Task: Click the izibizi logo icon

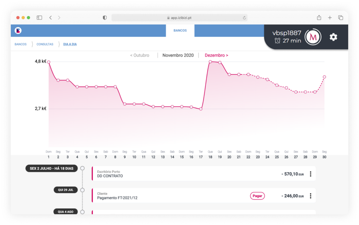Action: tap(18, 30)
